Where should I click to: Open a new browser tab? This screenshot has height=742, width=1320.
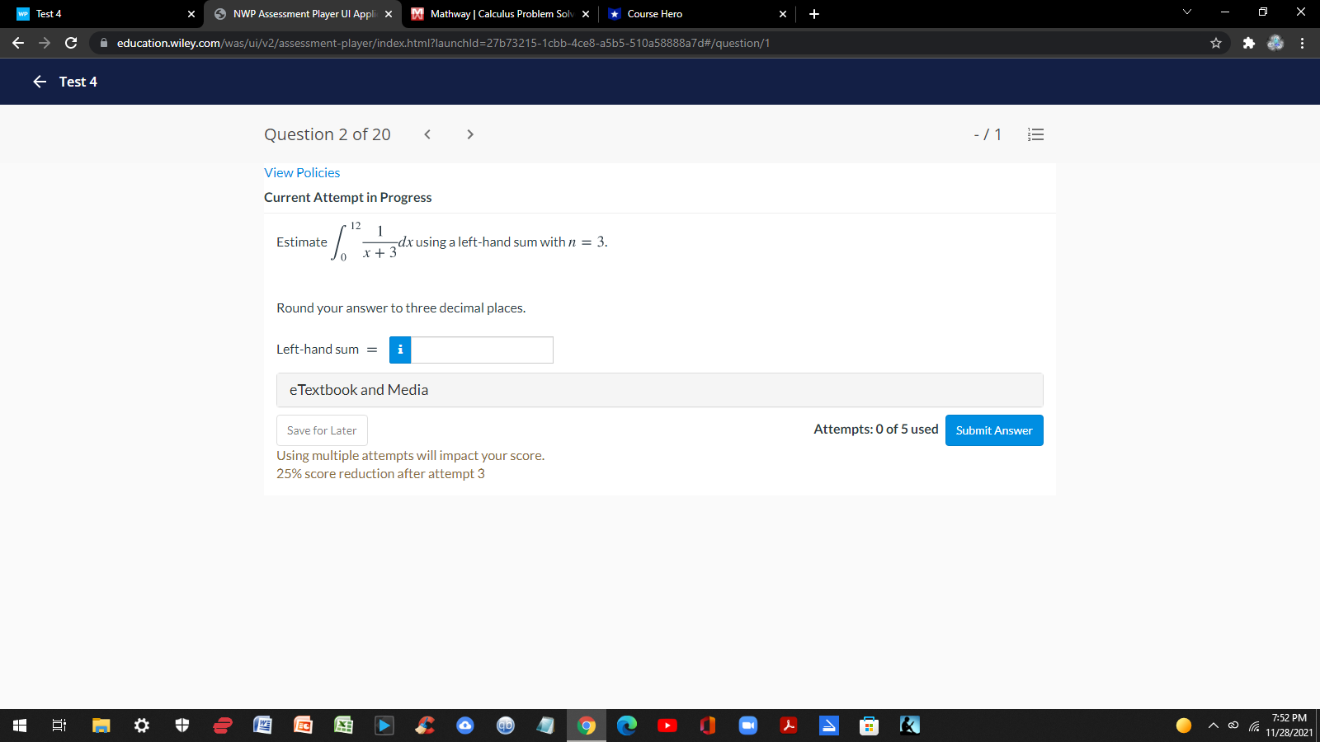pos(814,14)
